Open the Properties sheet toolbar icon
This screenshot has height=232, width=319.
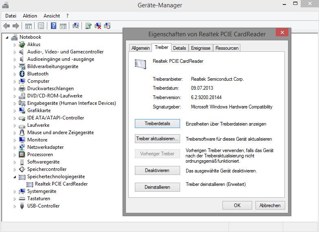(x=41, y=26)
